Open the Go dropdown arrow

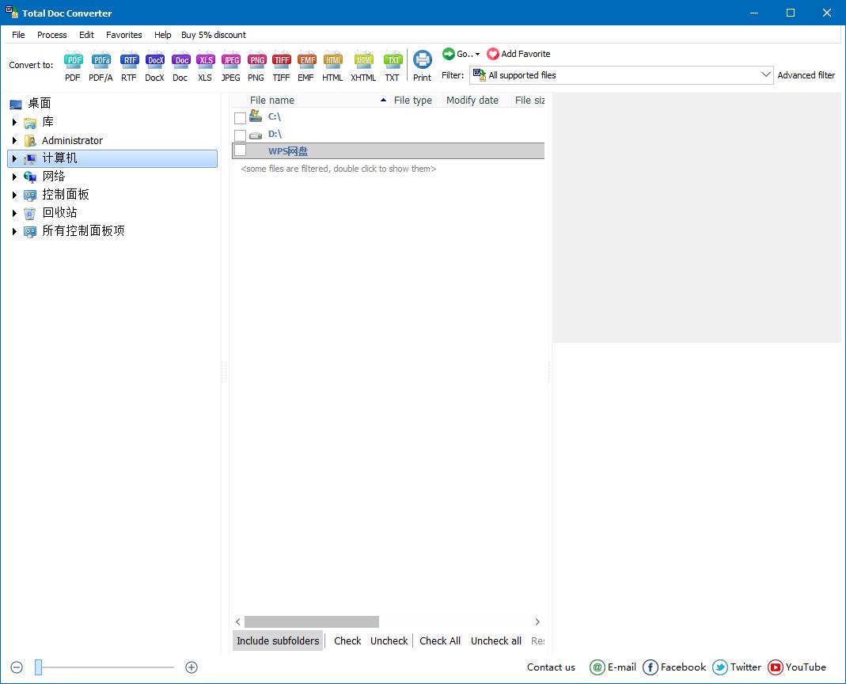[477, 54]
